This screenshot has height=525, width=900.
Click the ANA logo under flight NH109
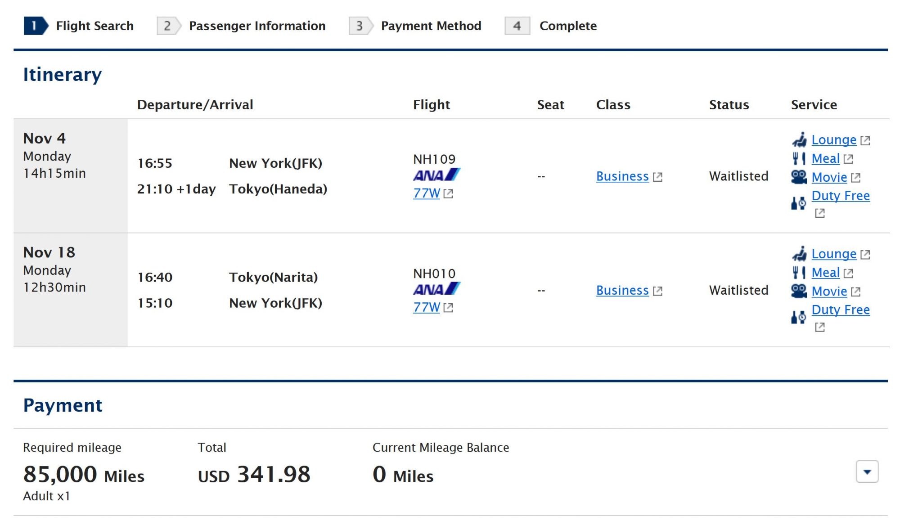pos(436,175)
